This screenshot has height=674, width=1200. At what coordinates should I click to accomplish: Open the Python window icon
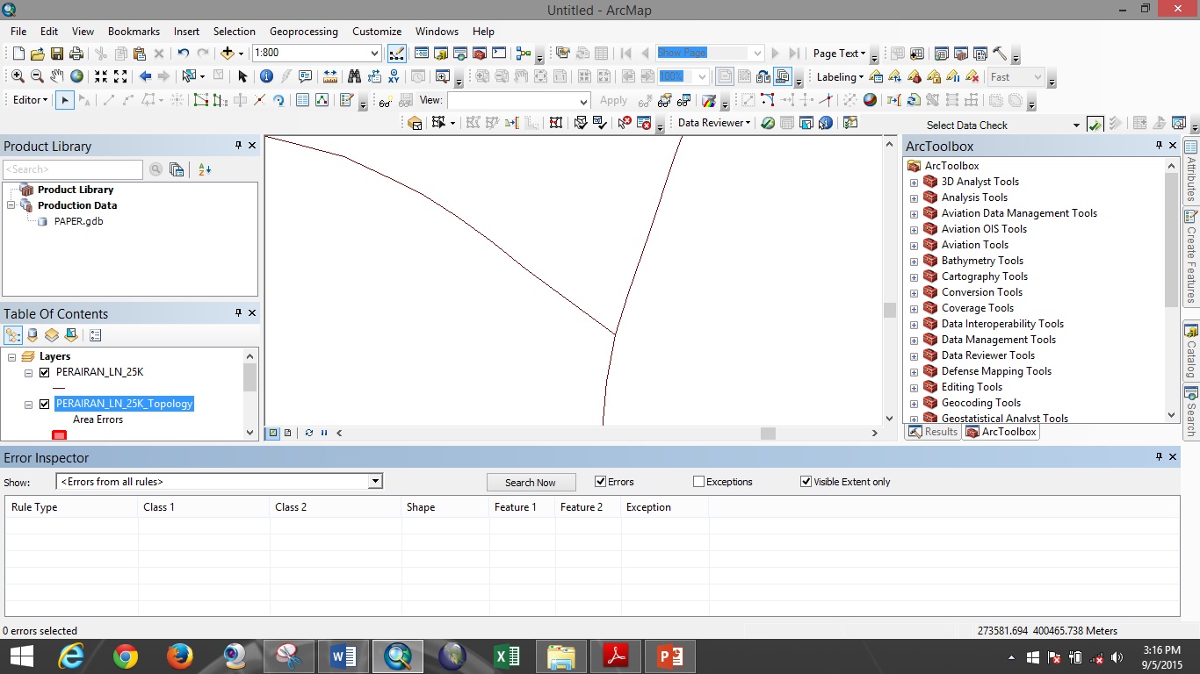[x=499, y=54]
